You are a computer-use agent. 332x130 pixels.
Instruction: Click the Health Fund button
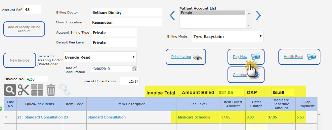pos(299,57)
